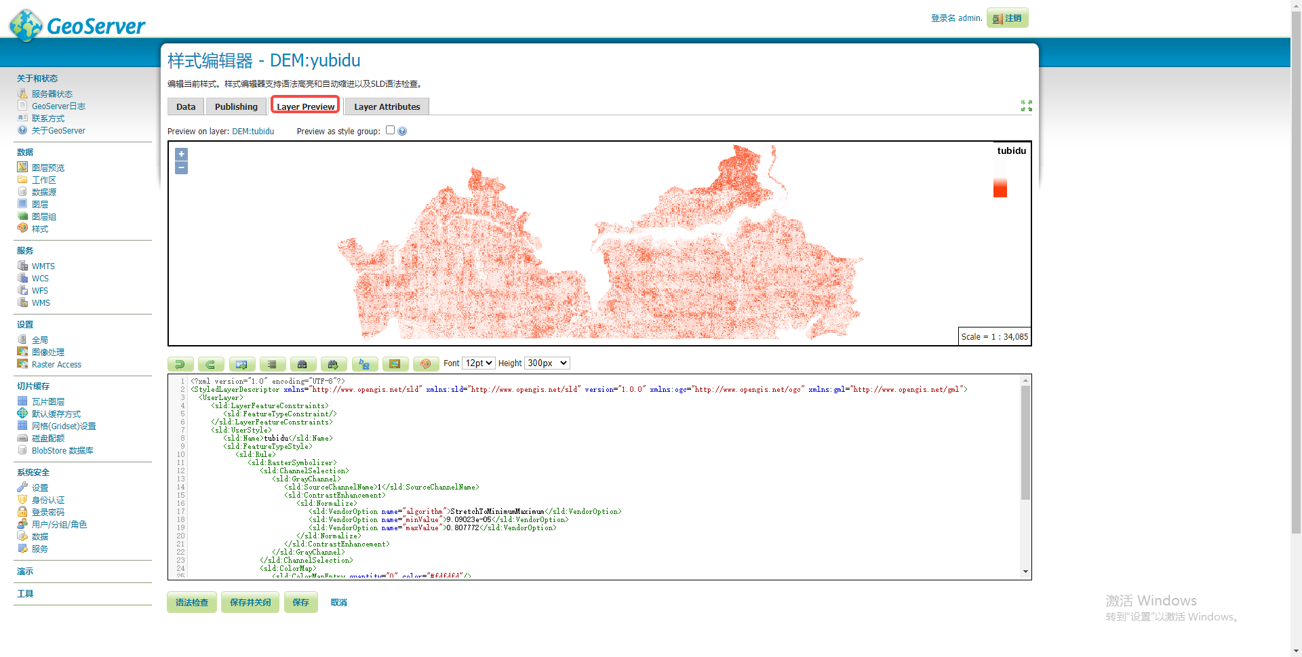Viewport: 1302px width, 657px height.
Task: Switch to the Data tab
Action: pos(186,106)
